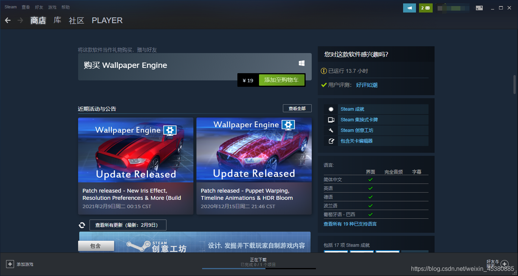This screenshot has height=276, width=518.
Task: Click the trading cards icon for Steam 集换式卡牌
Action: click(331, 120)
